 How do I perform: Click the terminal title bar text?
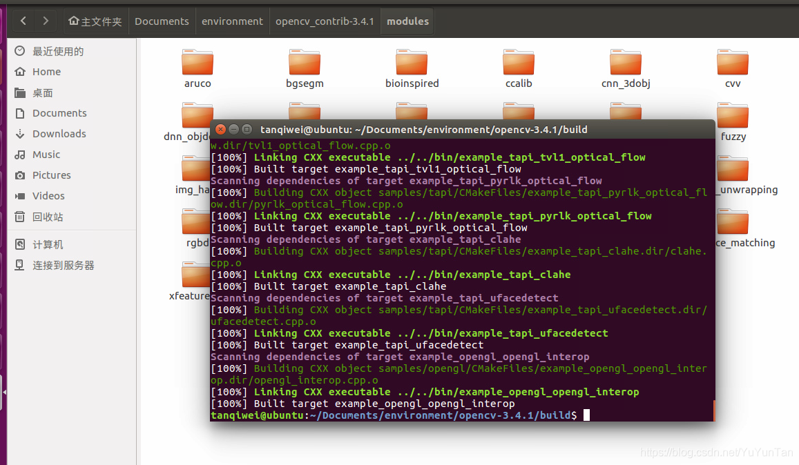pyautogui.click(x=423, y=130)
